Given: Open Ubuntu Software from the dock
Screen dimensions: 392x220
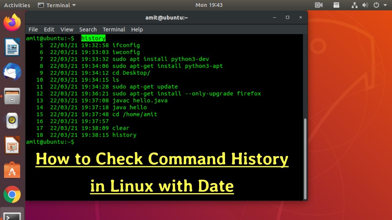Looking at the screenshot, I should (12, 170).
